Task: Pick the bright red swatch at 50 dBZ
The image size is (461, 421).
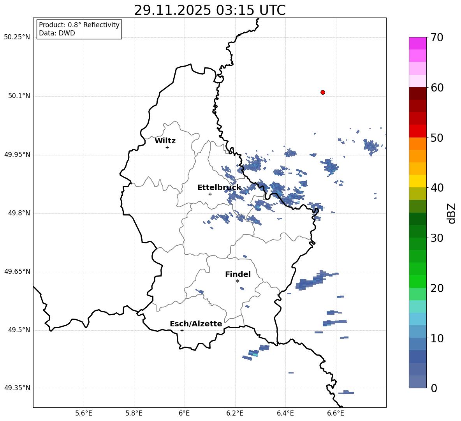Action: click(x=417, y=131)
